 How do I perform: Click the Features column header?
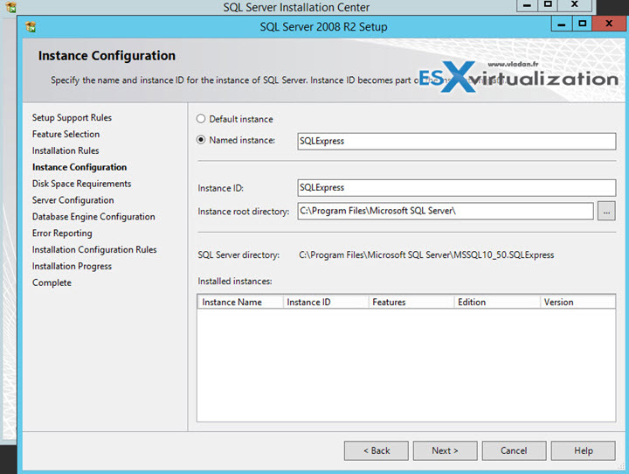click(411, 302)
